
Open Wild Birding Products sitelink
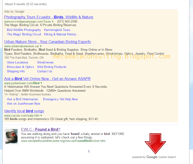[x=52, y=67]
